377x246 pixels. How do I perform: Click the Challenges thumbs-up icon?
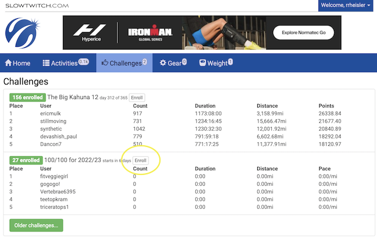(x=105, y=63)
